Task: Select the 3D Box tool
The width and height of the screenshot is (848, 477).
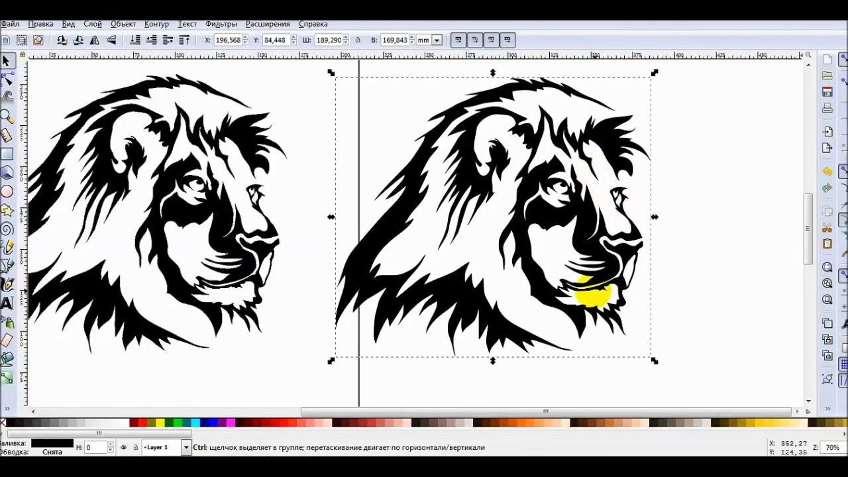Action: coord(7,173)
